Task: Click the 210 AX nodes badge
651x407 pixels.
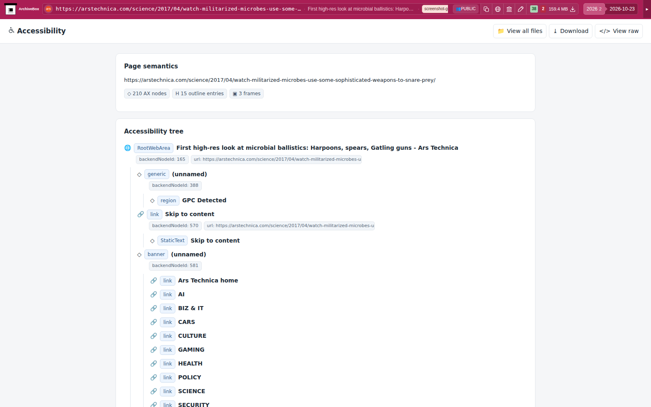Action: (147, 94)
